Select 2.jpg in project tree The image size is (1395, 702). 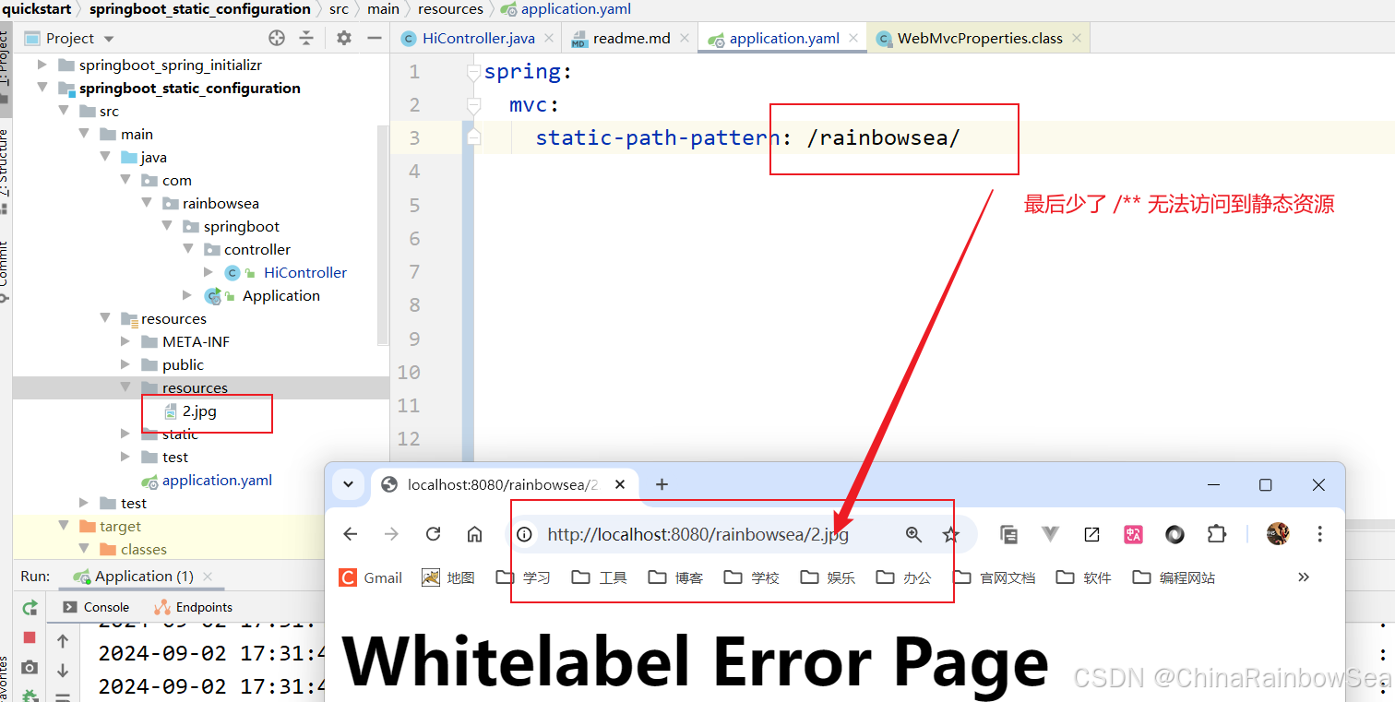click(x=199, y=411)
